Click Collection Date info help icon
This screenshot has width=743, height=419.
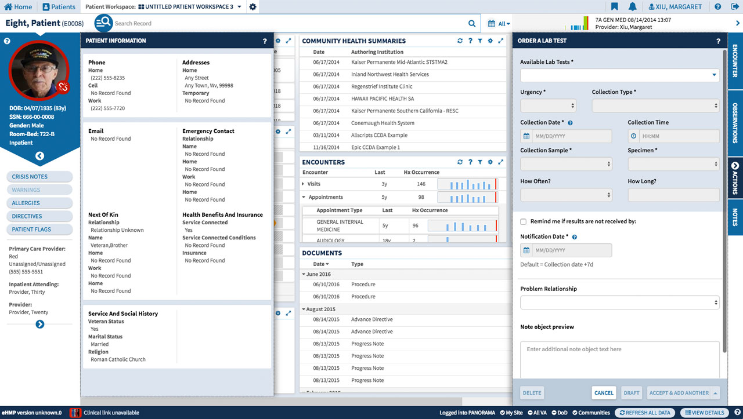click(x=570, y=123)
